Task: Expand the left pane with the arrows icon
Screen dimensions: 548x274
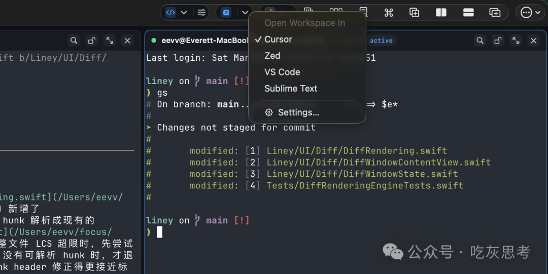Action: tap(110, 41)
